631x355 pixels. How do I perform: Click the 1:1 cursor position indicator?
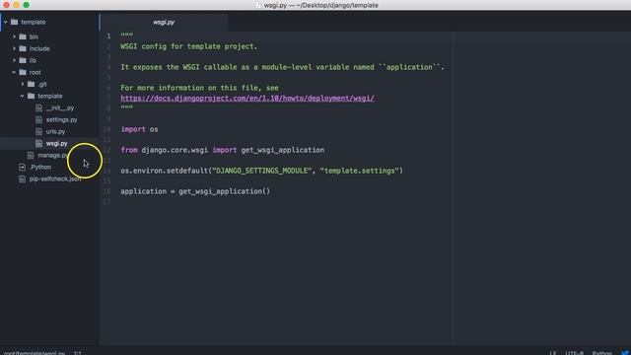78,353
